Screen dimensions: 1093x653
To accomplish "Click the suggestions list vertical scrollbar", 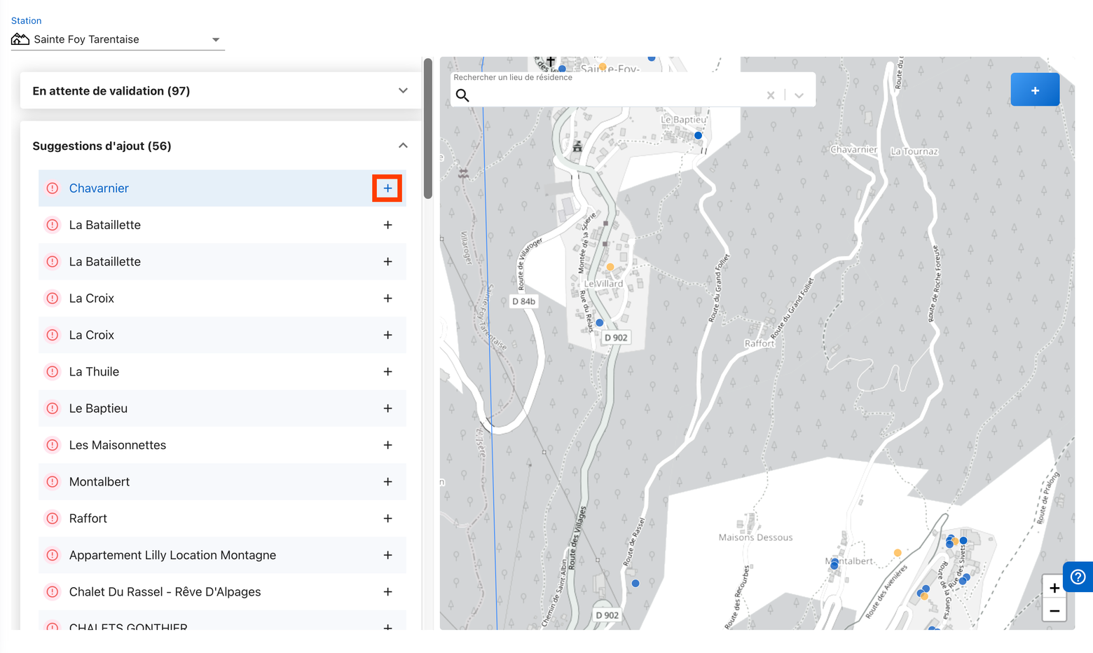I will (x=428, y=130).
